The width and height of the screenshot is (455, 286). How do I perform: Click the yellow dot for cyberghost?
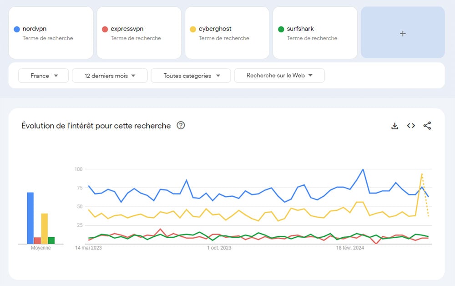pos(193,29)
